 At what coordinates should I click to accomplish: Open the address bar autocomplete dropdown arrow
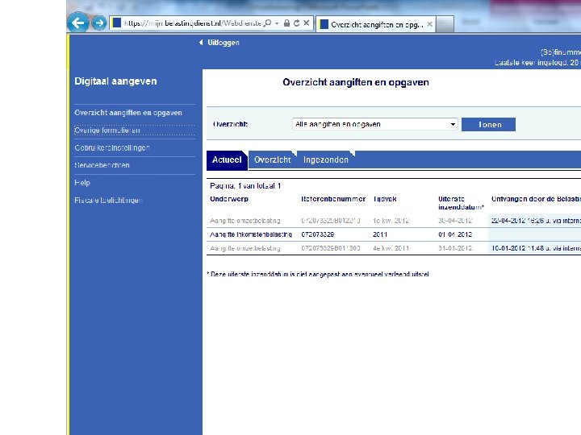(x=277, y=23)
